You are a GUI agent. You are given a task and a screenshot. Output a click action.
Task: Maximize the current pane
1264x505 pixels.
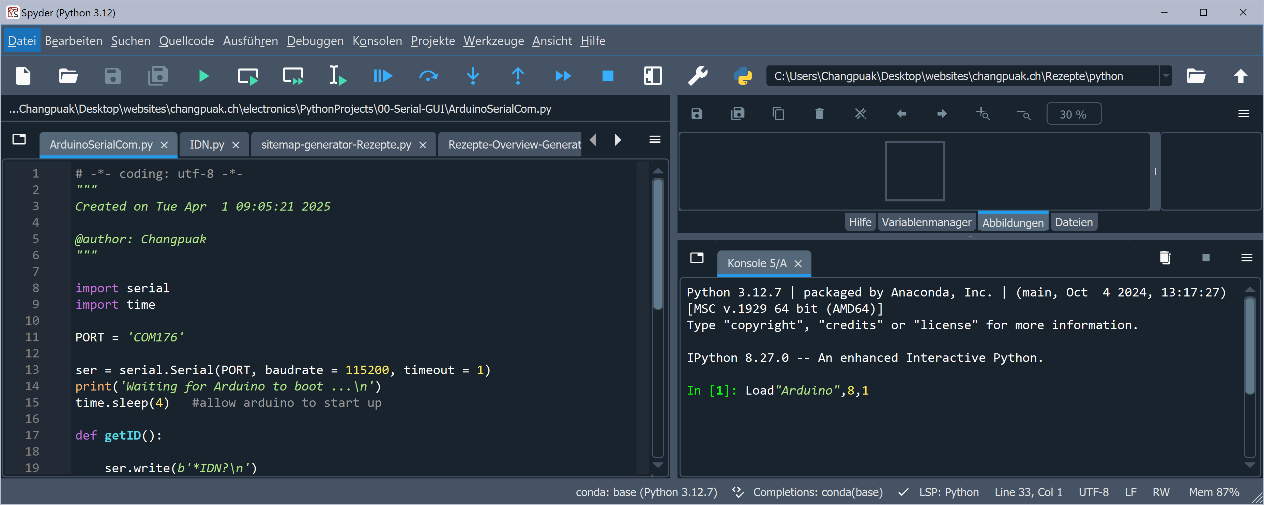[x=653, y=76]
